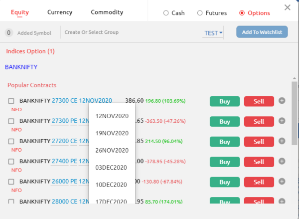The image size is (299, 219).
Task: Open CE option type dropdown on 27300 row
Action: (x=74, y=101)
